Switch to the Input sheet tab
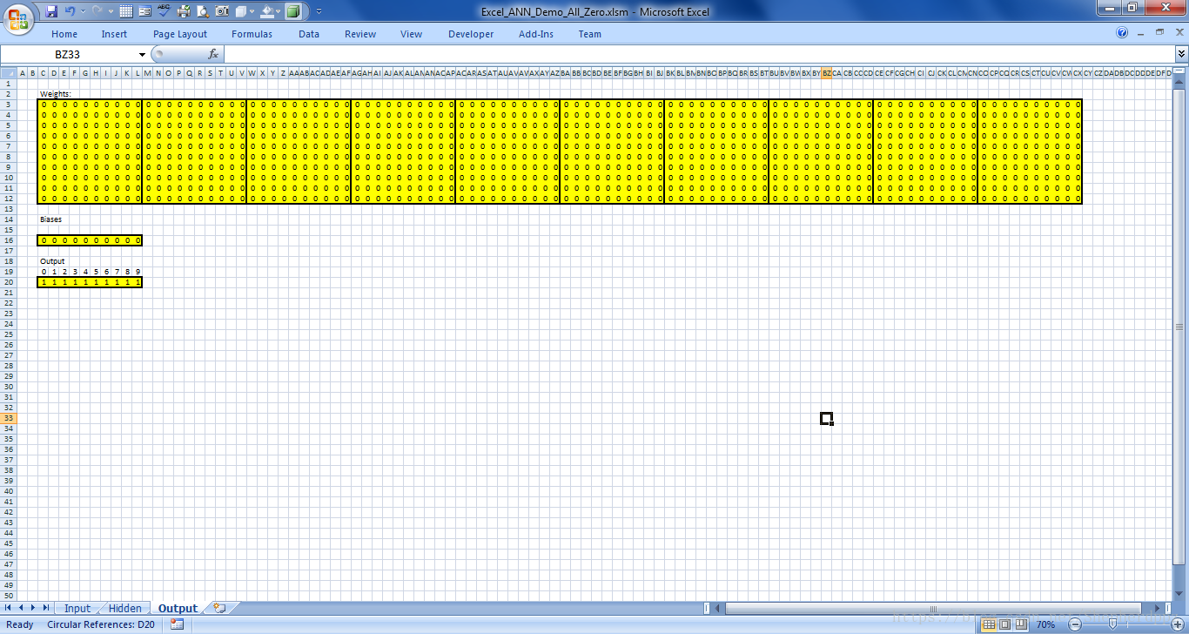Image resolution: width=1189 pixels, height=634 pixels. click(x=77, y=609)
